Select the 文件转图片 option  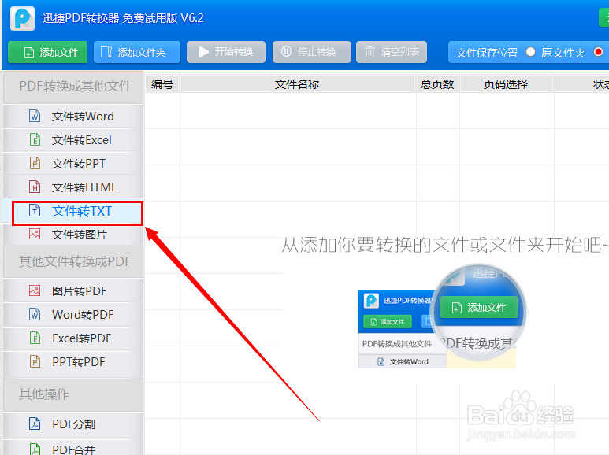click(73, 235)
